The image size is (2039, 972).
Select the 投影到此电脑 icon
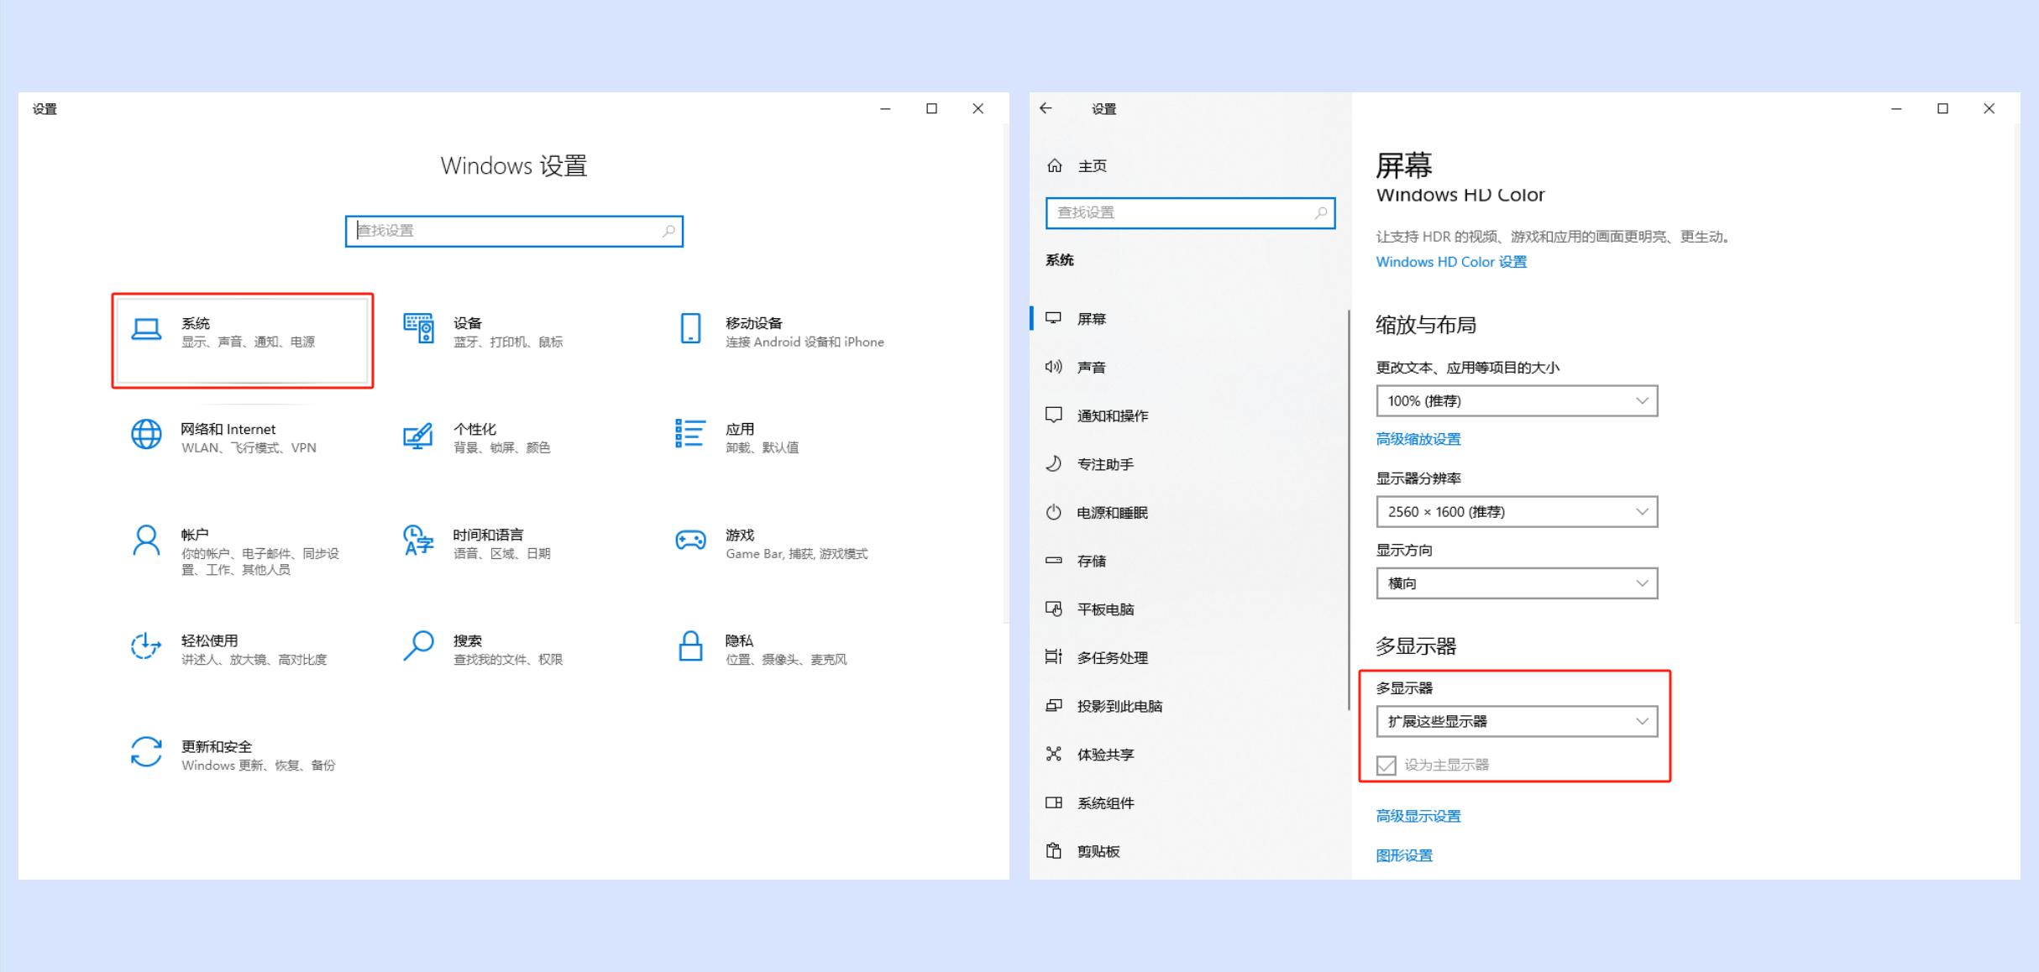click(1054, 706)
